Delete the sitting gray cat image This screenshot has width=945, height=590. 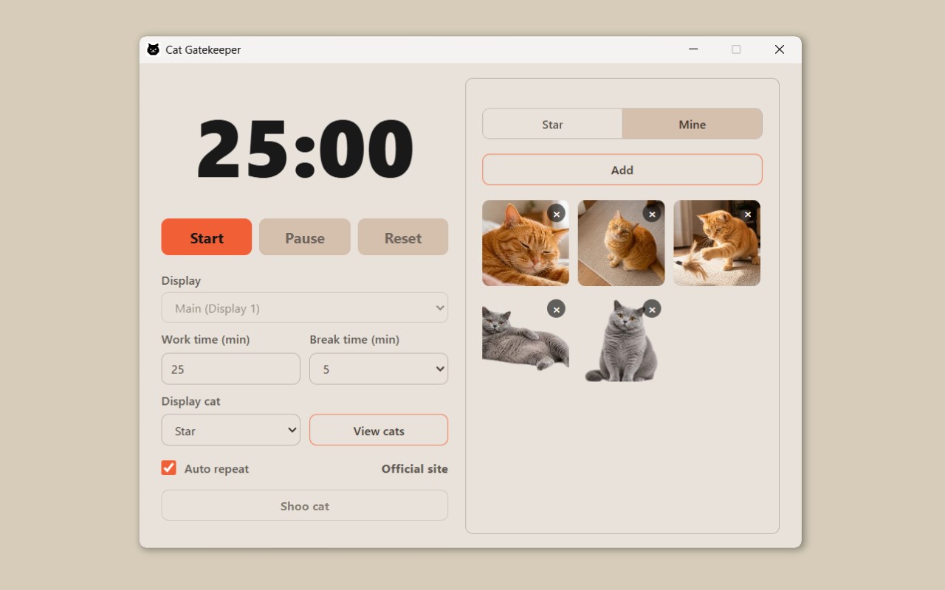[x=652, y=309]
